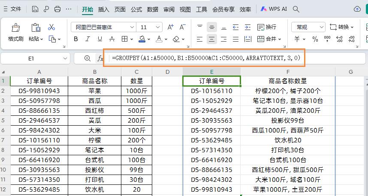Click the Save icon in quick access bar
Image resolution: width=368 pixels, height=196 pixels.
(35, 9)
